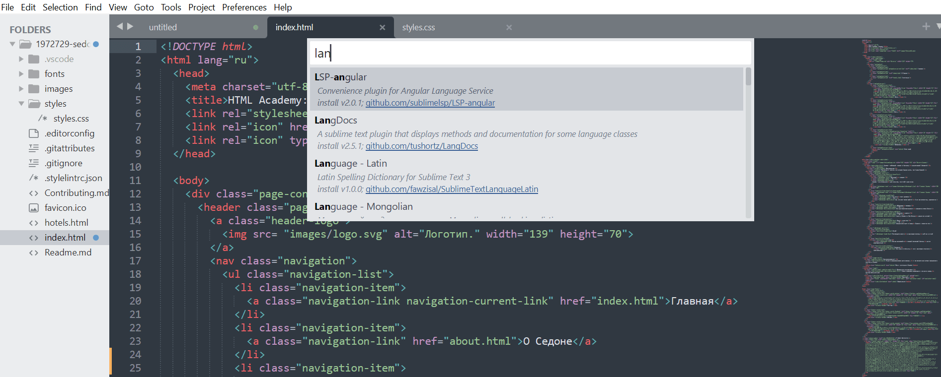Image resolution: width=941 pixels, height=377 pixels.
Task: Click the package search input field
Action: click(530, 53)
